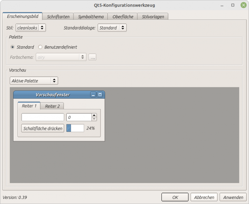Click the ellipsis button beside Farbschema
249x204 pixels.
pos(92,57)
